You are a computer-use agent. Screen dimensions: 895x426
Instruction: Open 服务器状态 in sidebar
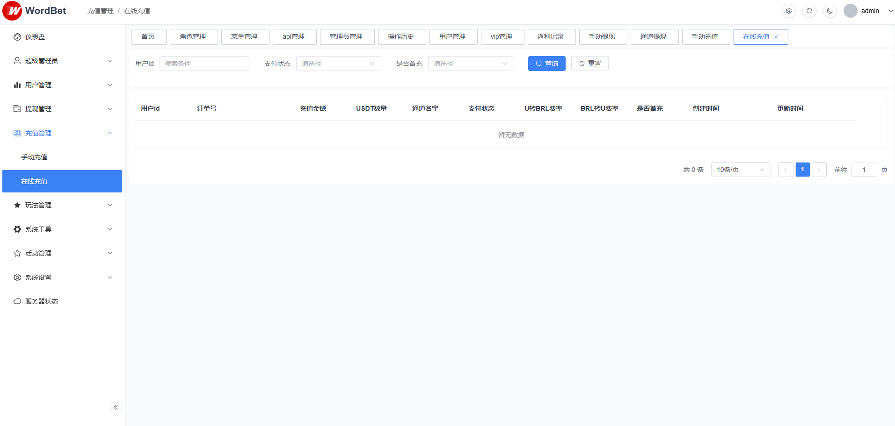coord(42,301)
